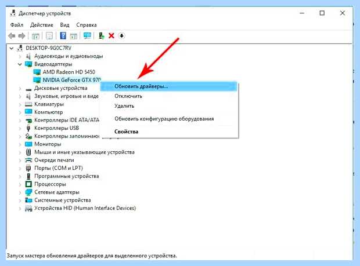Click the Очереди печати printer icon
The height and width of the screenshot is (266, 360).
pyautogui.click(x=28, y=160)
